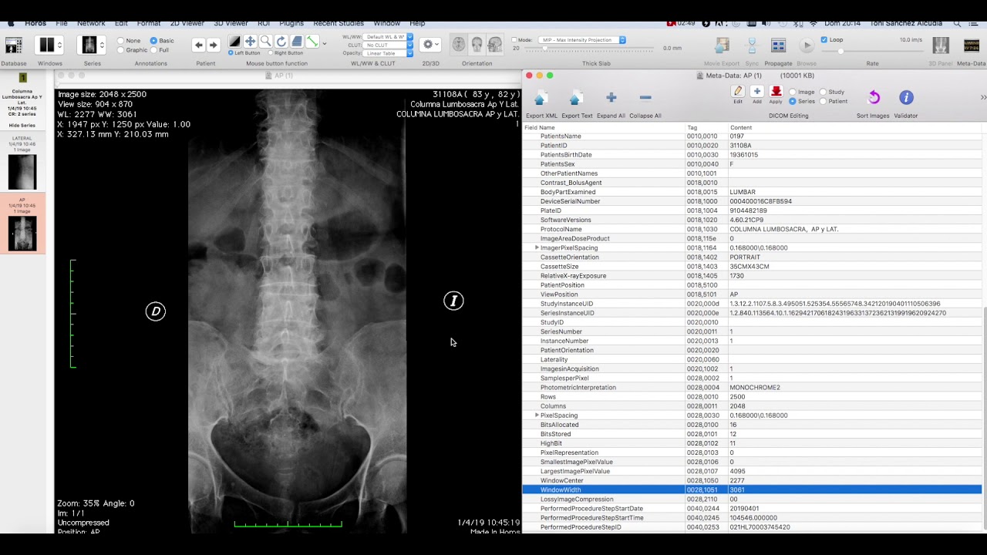
Task: Click the DICOM Edit pencil button
Action: point(738,92)
